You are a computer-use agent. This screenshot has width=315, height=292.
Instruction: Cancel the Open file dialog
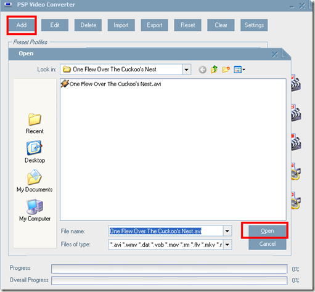pyautogui.click(x=267, y=244)
